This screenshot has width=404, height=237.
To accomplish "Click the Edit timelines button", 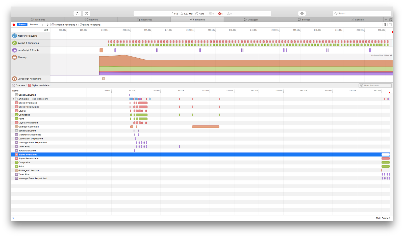I will [46, 30].
